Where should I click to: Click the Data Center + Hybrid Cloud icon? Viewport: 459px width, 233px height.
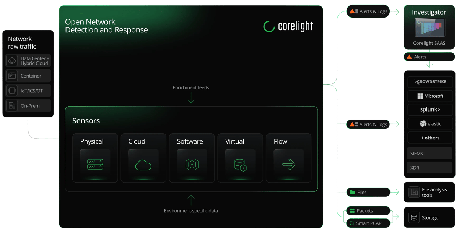[12, 61]
